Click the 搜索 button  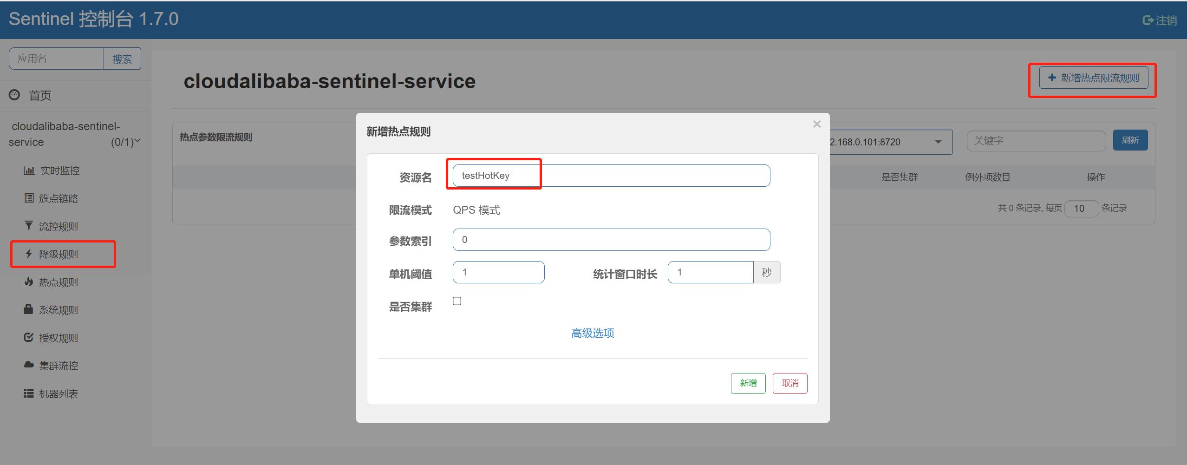tap(122, 59)
